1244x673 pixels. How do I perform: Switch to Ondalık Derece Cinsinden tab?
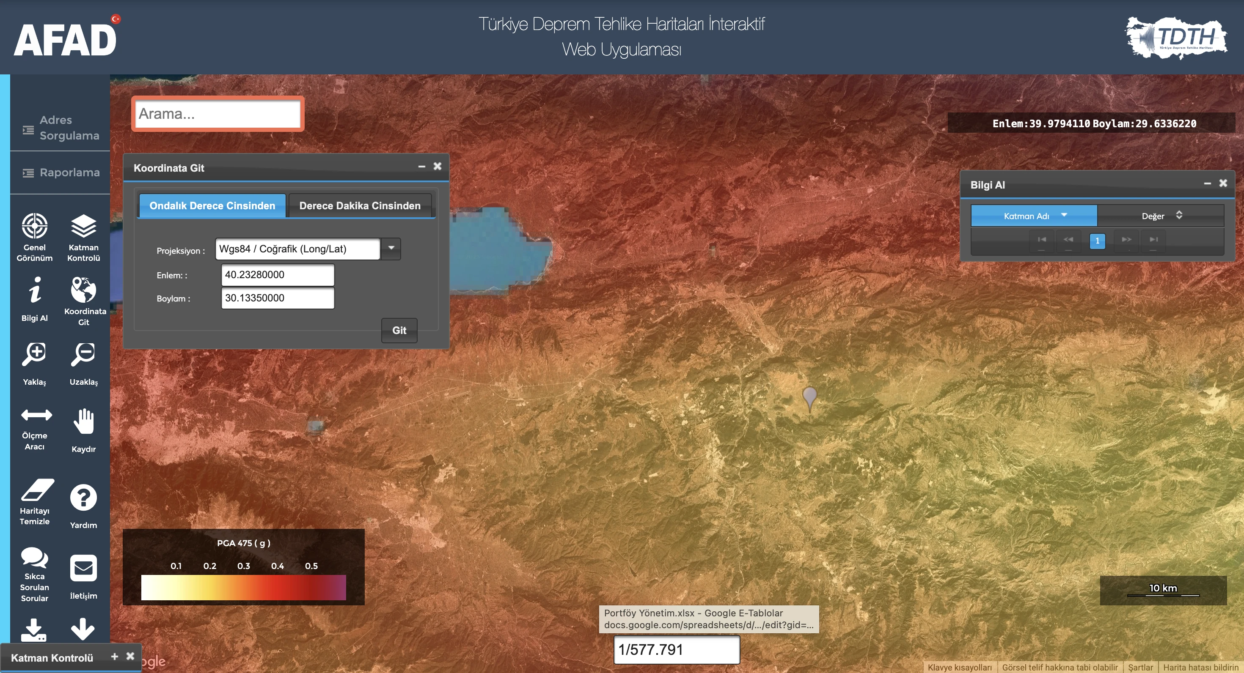[x=212, y=205]
